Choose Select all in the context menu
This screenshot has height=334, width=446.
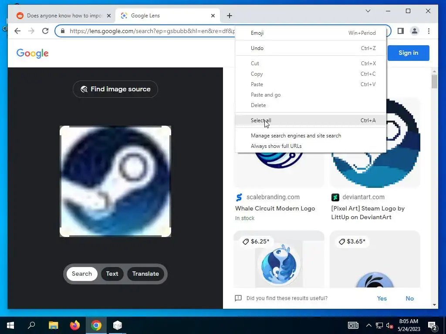coord(311,120)
